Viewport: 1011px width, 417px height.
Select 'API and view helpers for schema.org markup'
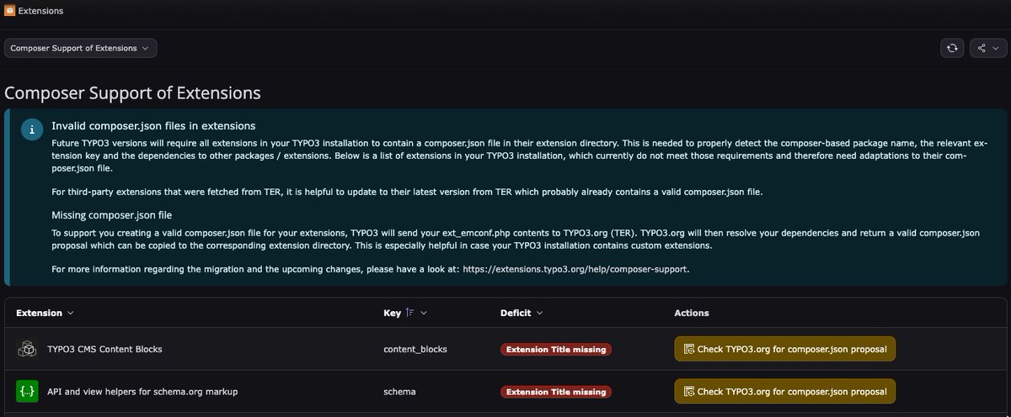pos(143,392)
